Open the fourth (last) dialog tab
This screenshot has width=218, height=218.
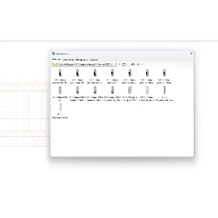point(94,59)
